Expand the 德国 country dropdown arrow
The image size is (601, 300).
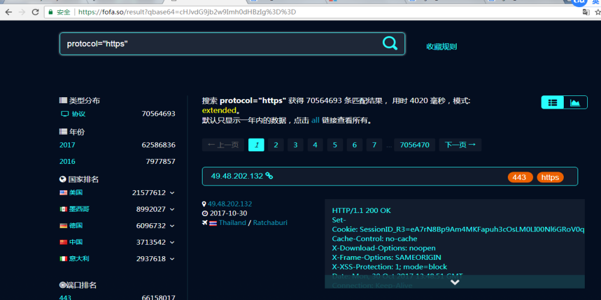pos(172,226)
